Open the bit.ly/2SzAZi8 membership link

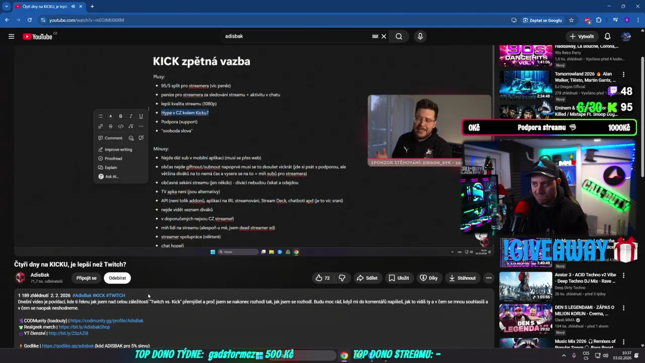point(68,333)
